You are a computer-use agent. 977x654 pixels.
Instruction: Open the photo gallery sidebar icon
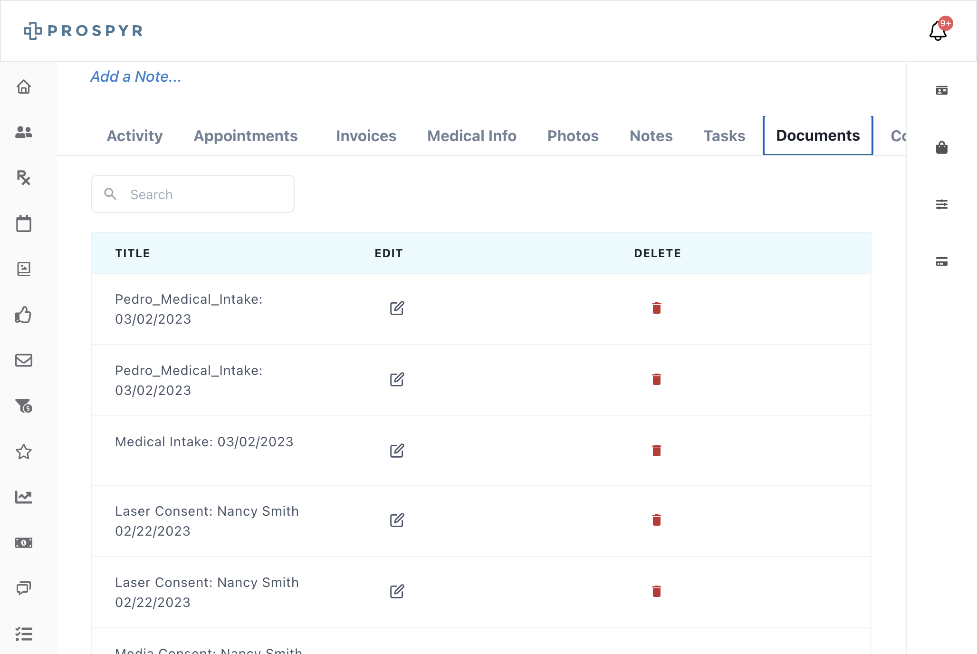pyautogui.click(x=24, y=269)
